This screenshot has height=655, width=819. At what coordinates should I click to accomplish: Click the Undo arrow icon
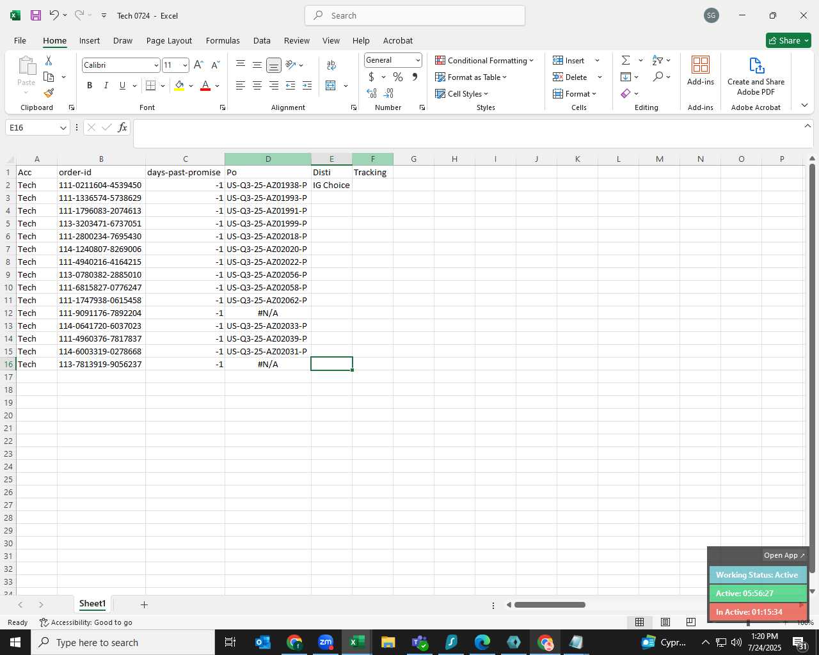pyautogui.click(x=54, y=15)
